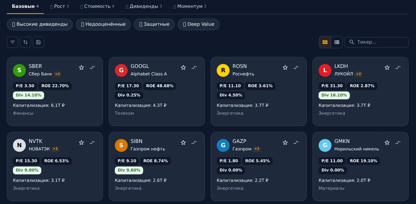The height and width of the screenshot is (204, 416).
Task: Select the Базовые tab
Action: 25,6
